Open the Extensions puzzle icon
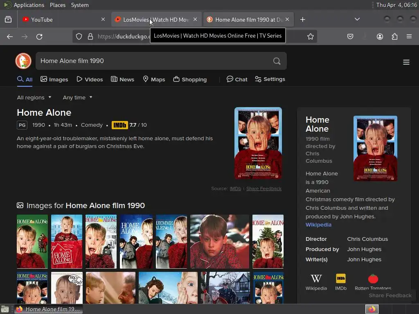Image resolution: width=419 pixels, height=314 pixels. click(x=394, y=36)
